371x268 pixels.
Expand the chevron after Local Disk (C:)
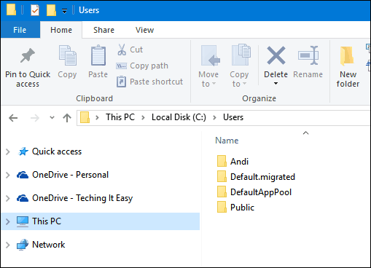214,118
